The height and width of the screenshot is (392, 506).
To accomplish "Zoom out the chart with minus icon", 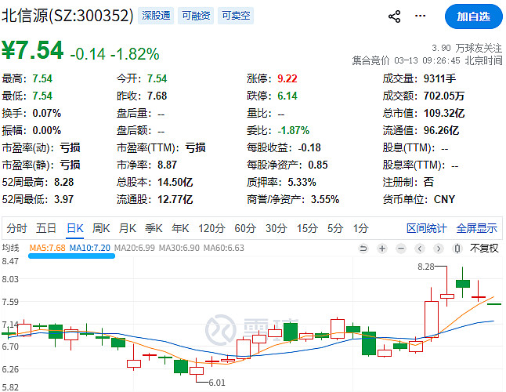I will [401, 249].
